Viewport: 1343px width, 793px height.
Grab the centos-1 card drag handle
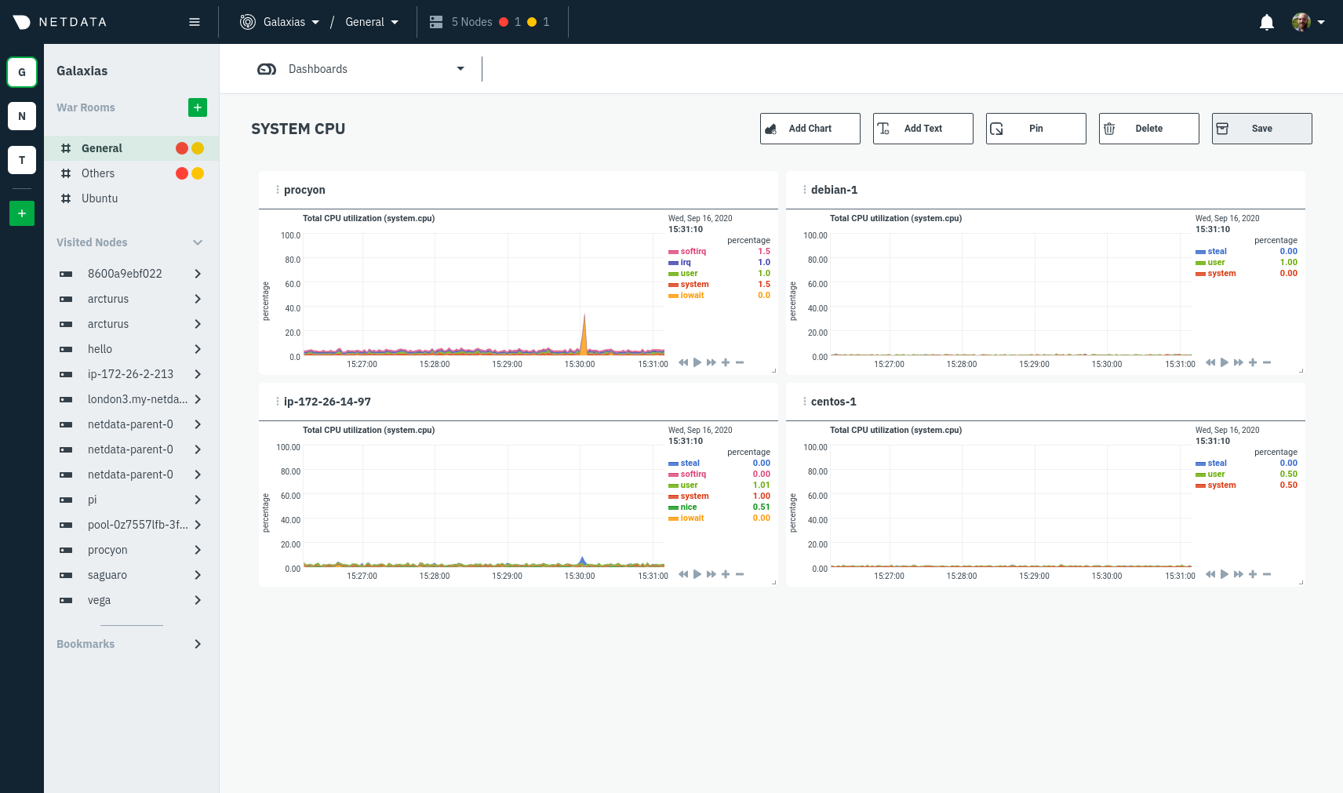click(x=805, y=402)
